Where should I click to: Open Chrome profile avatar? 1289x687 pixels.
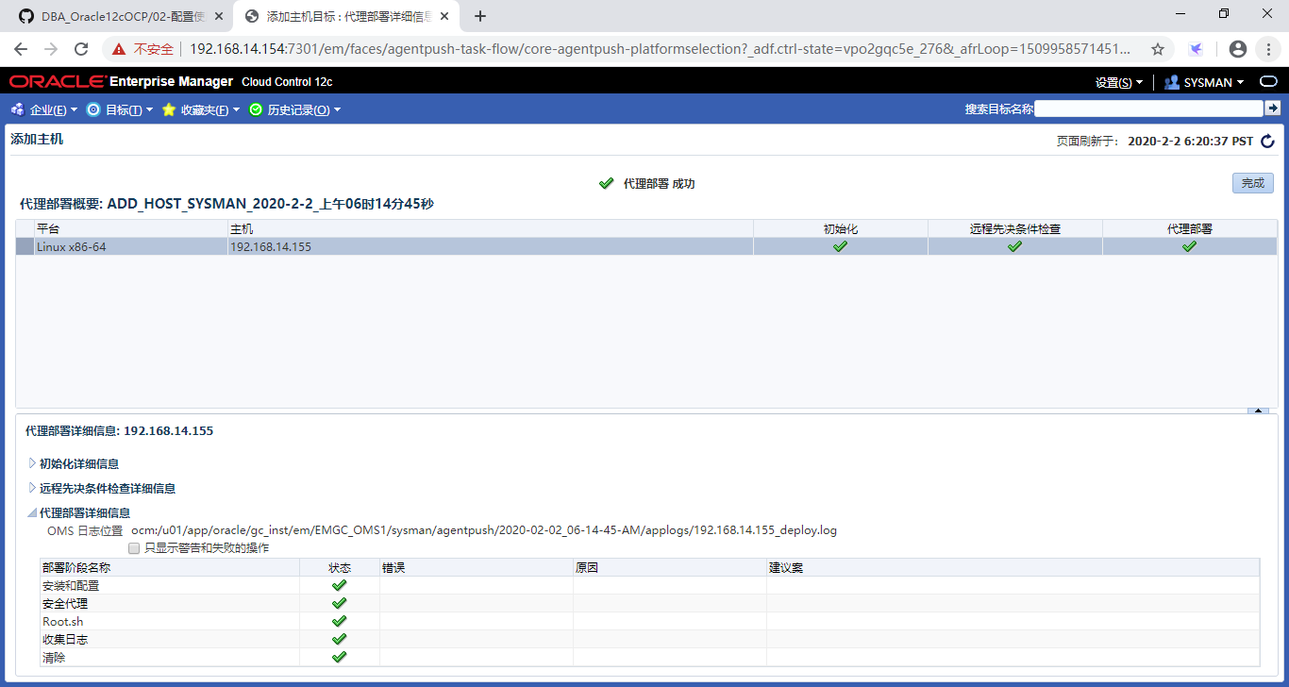(1238, 49)
